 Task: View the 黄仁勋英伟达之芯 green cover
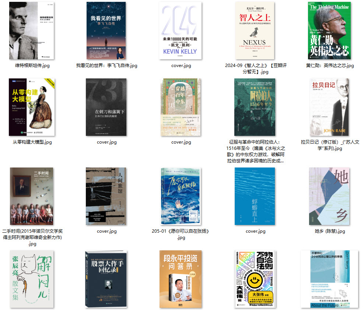point(329,31)
